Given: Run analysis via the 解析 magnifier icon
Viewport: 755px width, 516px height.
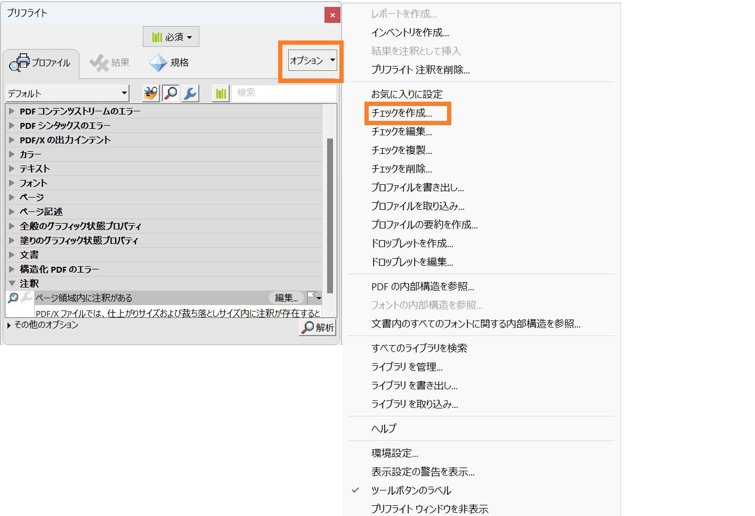Looking at the screenshot, I should pos(317,328).
